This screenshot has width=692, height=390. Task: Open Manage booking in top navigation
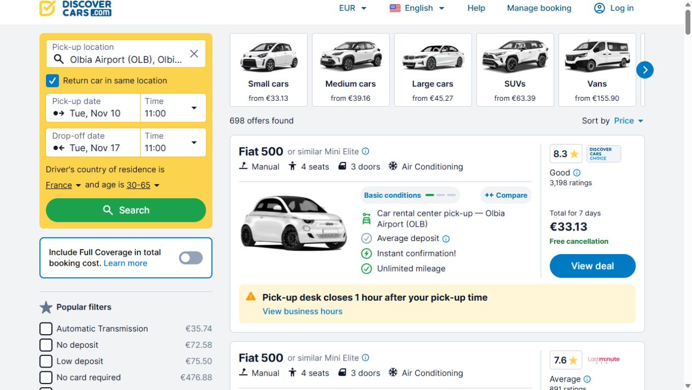[539, 8]
